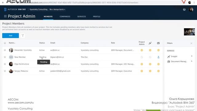
Task: Open the module switcher grid icon
Action: (x=5, y=16)
